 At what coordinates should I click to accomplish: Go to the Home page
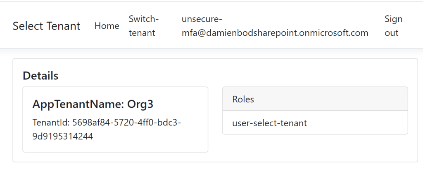pos(107,26)
